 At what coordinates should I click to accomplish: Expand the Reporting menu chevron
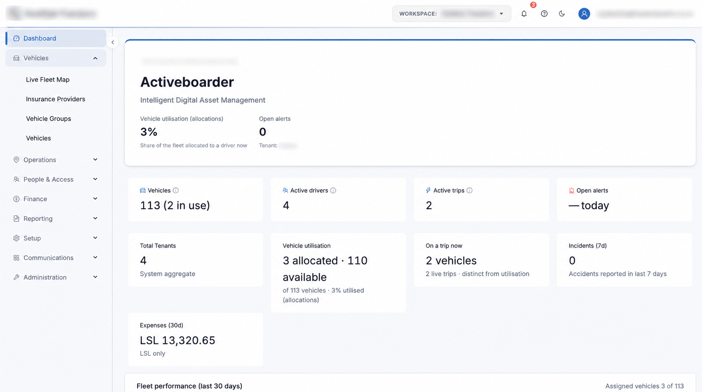click(95, 219)
